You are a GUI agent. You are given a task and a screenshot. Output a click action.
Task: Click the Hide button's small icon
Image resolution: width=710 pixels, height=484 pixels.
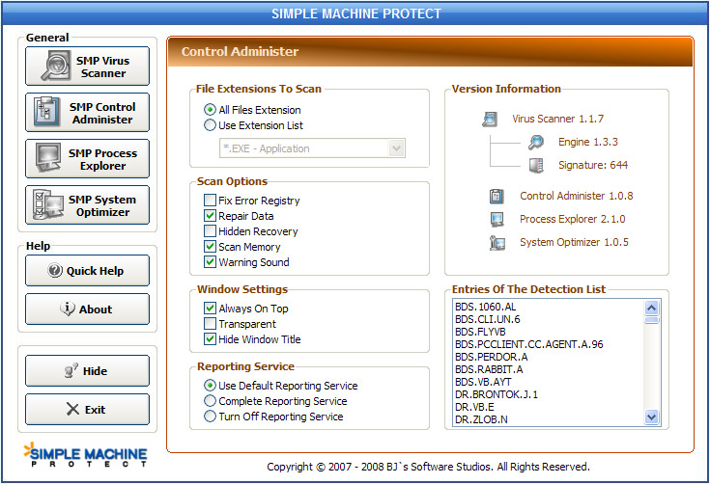[x=71, y=370]
